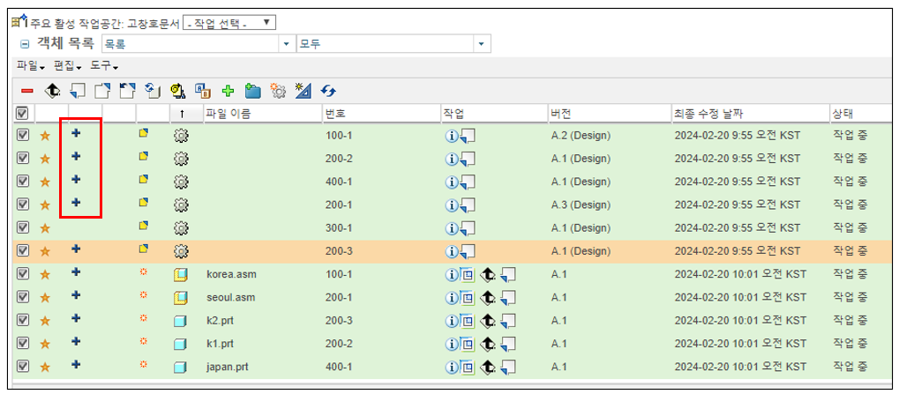Screen dimensions: 899x394
Task: Click check-in icon in japan.prt row
Action: tap(508, 367)
